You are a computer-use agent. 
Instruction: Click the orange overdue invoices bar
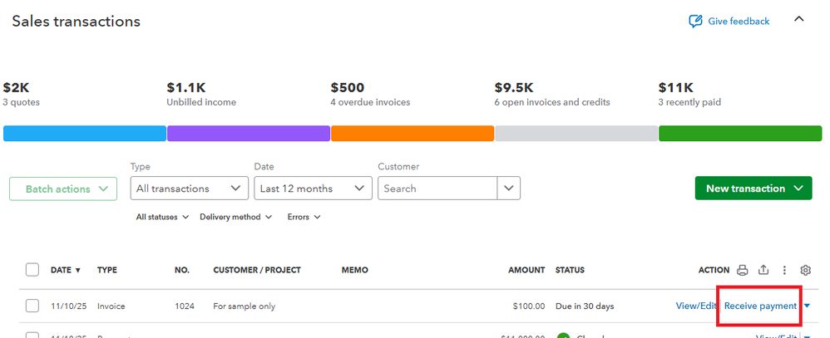[x=412, y=134]
